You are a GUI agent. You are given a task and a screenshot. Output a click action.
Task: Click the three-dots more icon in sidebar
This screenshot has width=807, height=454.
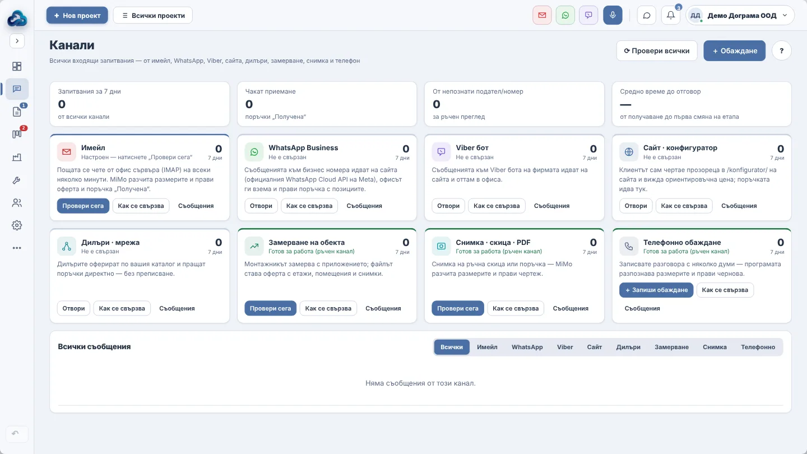(17, 248)
